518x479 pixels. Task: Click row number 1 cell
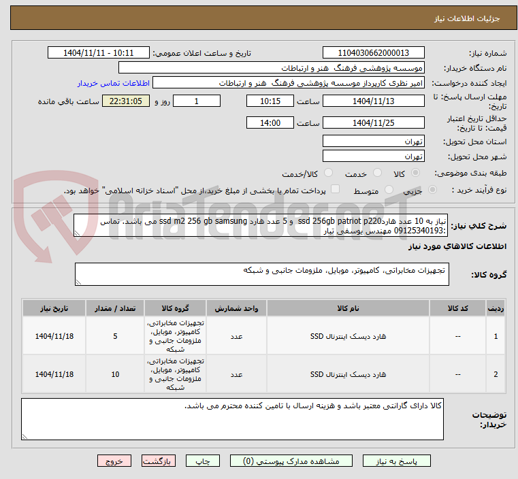tap(496, 336)
